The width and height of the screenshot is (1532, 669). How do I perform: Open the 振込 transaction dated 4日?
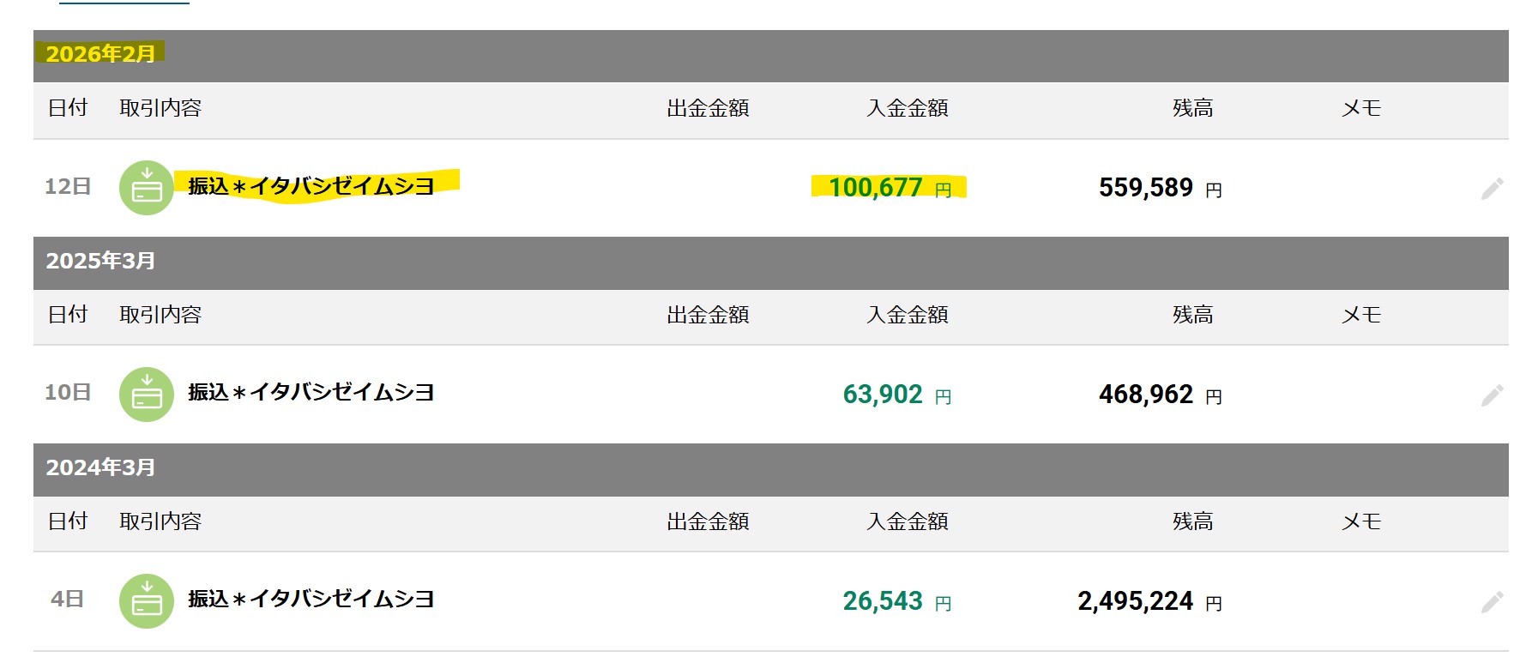(311, 600)
